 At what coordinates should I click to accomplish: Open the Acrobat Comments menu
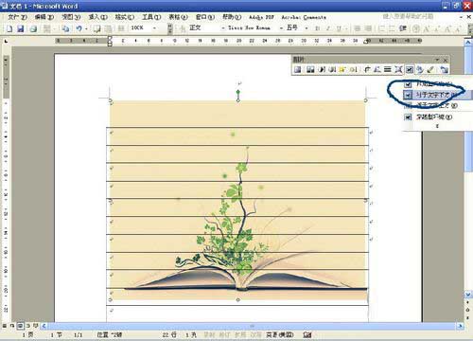point(304,17)
